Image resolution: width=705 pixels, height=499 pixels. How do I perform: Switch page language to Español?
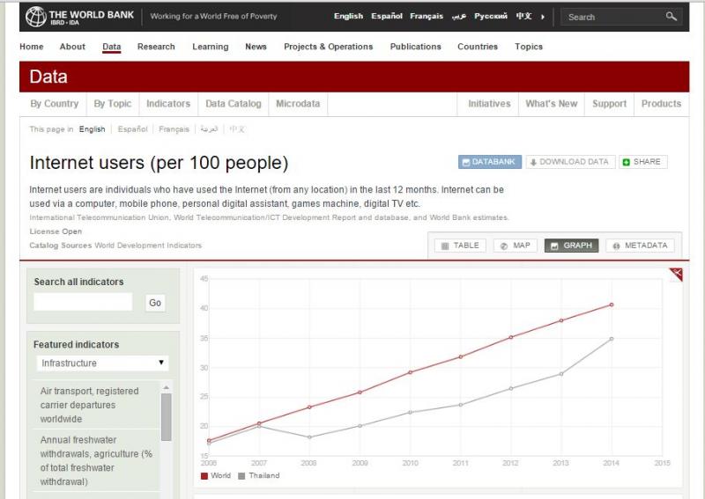132,129
